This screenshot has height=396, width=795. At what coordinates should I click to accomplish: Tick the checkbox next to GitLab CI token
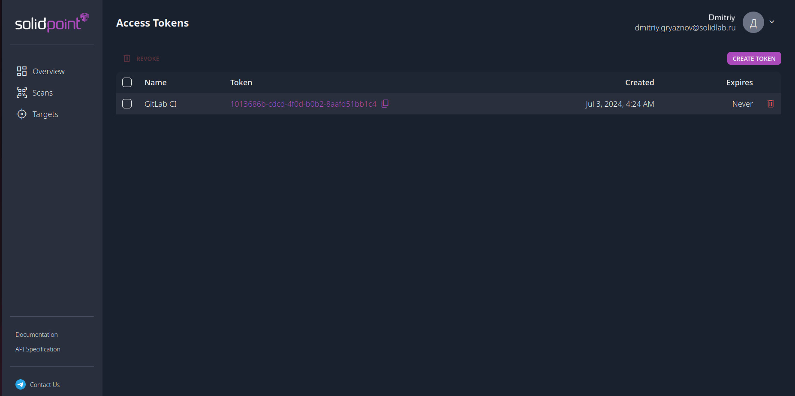(x=127, y=103)
